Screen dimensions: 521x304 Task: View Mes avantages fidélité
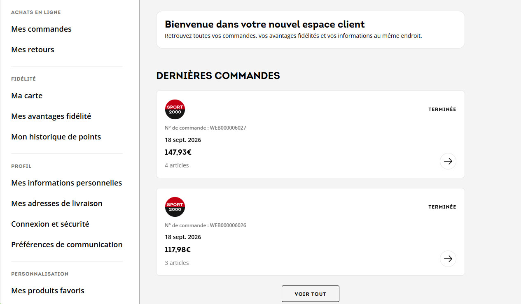[x=51, y=116]
